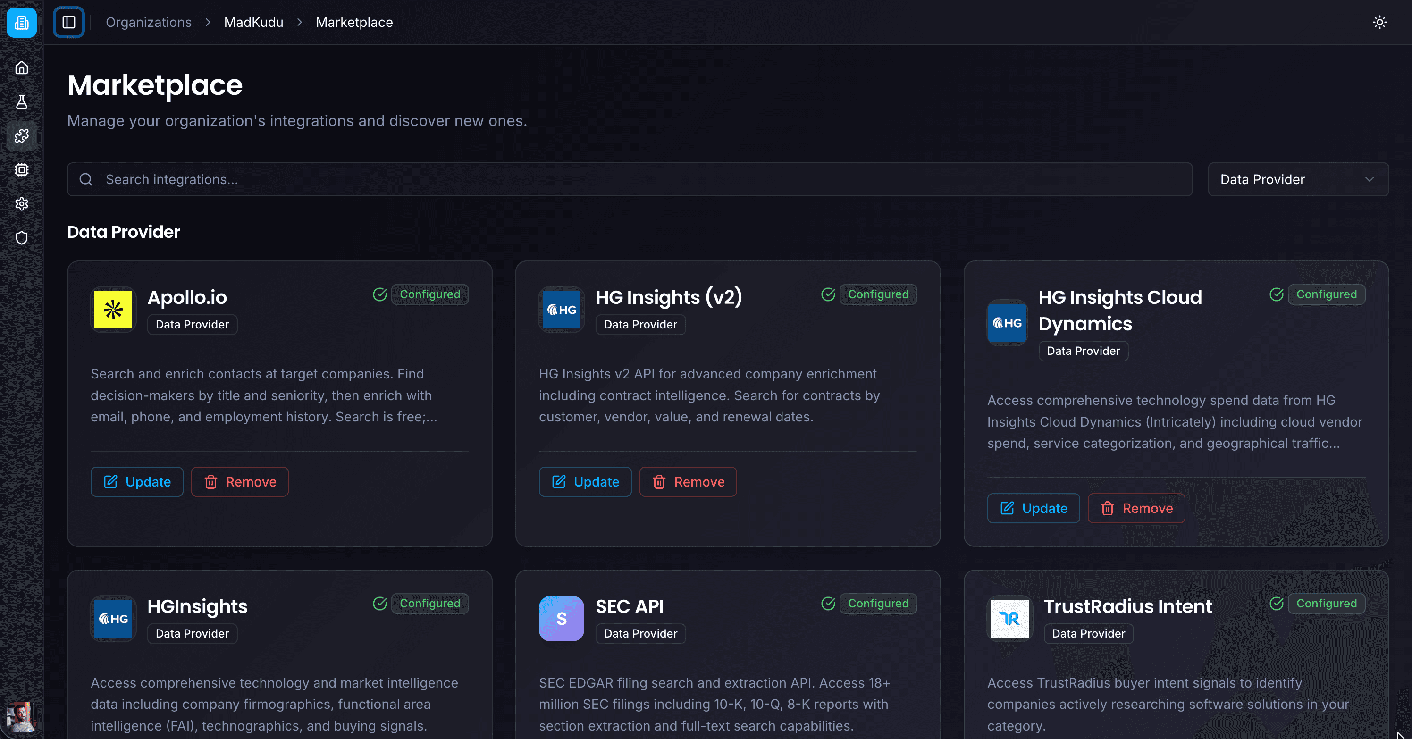Click Configured badge on Apollo.io
The height and width of the screenshot is (739, 1412).
[x=430, y=294]
